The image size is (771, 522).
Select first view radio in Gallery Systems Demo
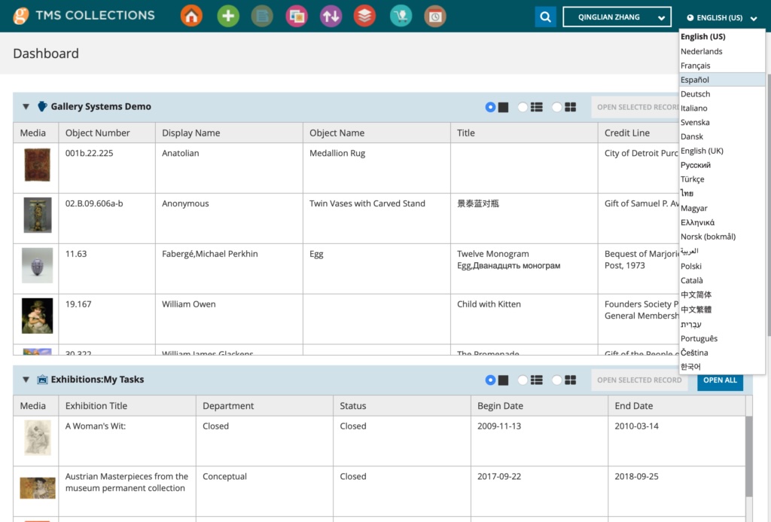[x=490, y=107]
